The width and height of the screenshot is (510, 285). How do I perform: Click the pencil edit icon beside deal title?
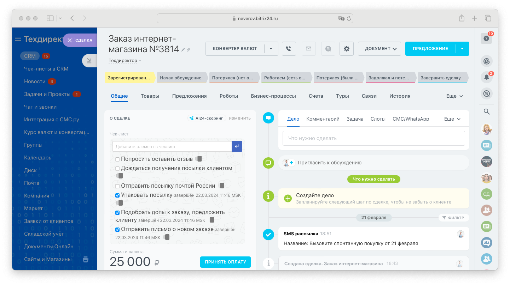[x=183, y=50]
